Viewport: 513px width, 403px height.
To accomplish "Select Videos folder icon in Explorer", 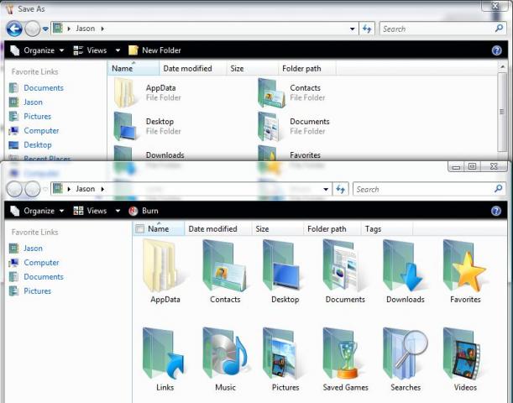I will (x=465, y=359).
